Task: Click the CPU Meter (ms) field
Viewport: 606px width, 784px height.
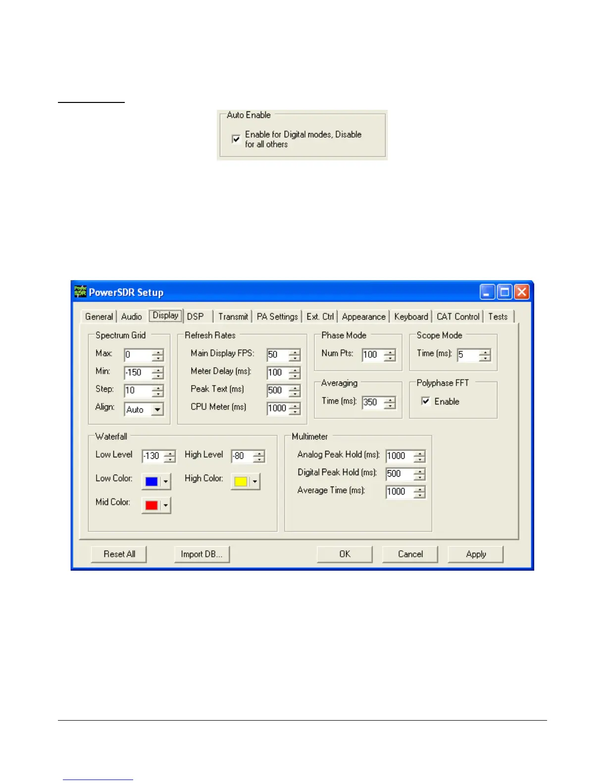Action: [x=277, y=408]
